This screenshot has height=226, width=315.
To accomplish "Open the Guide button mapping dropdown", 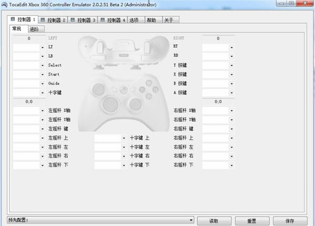I will click(29, 84).
